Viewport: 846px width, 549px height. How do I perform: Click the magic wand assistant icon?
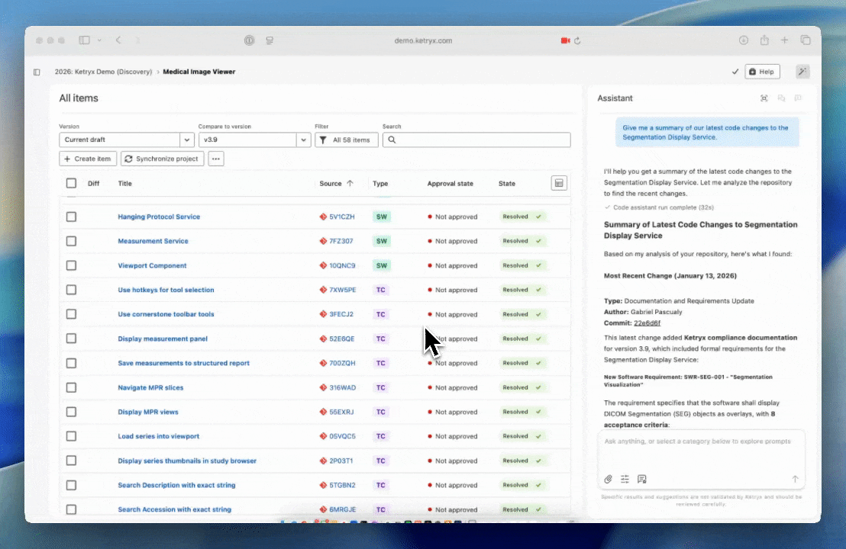pos(802,72)
